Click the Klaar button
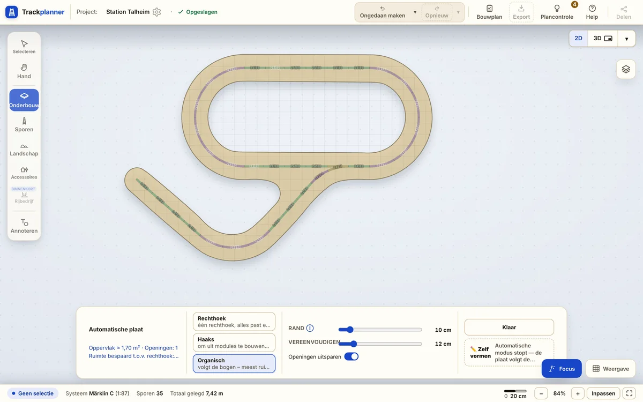The height and width of the screenshot is (402, 643). (509, 327)
